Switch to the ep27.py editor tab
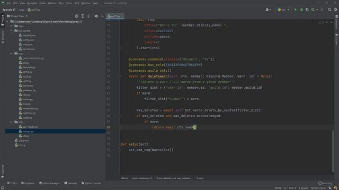Image resolution: width=339 pixels, height=190 pixels. (x=114, y=16)
